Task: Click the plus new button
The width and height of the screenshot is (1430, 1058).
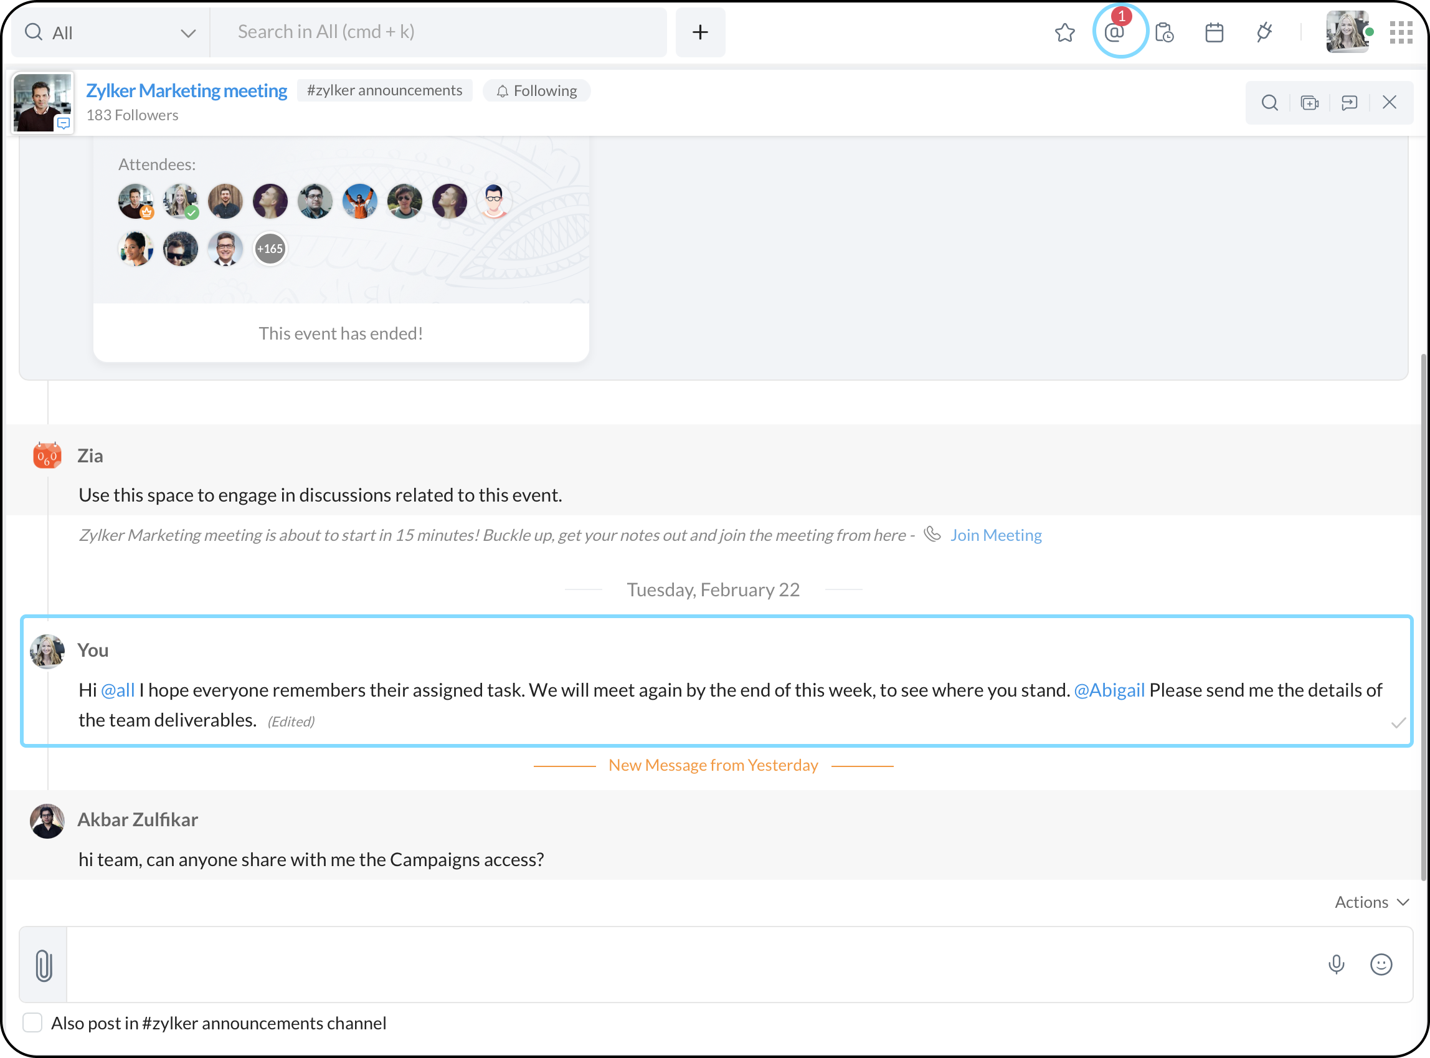Action: tap(700, 32)
